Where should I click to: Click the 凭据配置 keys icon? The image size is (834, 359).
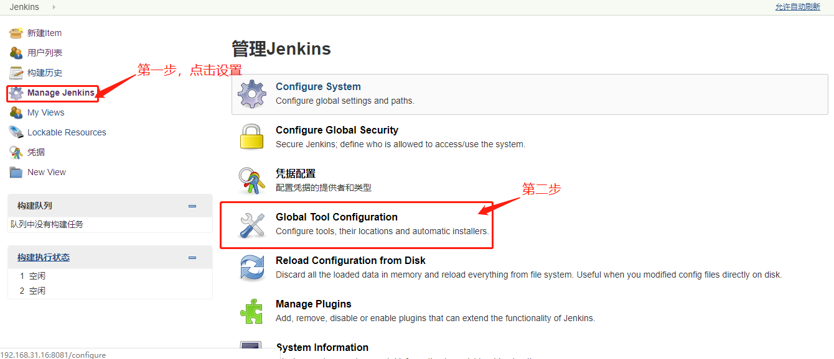point(252,181)
